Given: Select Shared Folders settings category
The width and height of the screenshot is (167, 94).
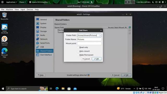Looking at the screenshot, I should [x=45, y=51].
